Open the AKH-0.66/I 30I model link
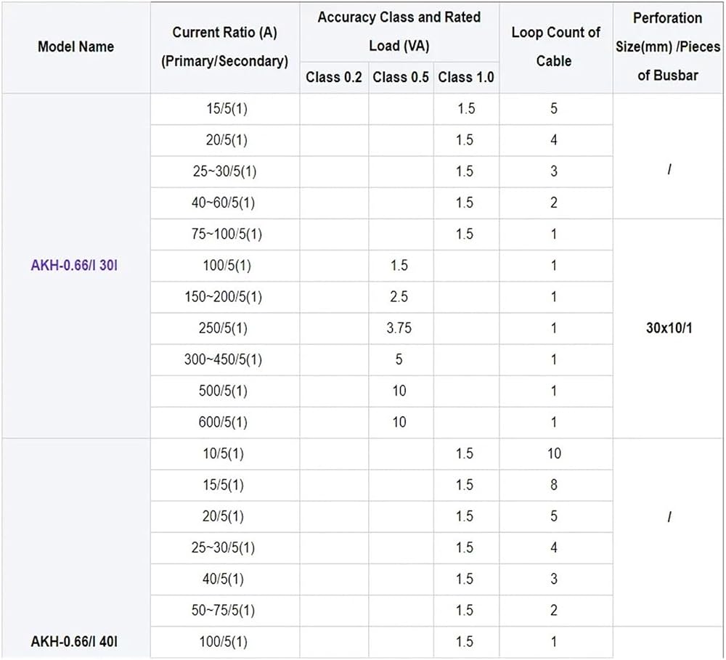Screen dimensions: 726x660 point(74,266)
